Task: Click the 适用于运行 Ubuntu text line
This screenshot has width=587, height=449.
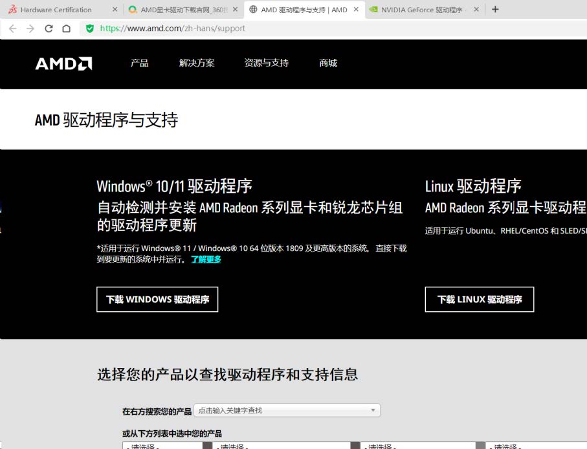Action: pos(505,231)
